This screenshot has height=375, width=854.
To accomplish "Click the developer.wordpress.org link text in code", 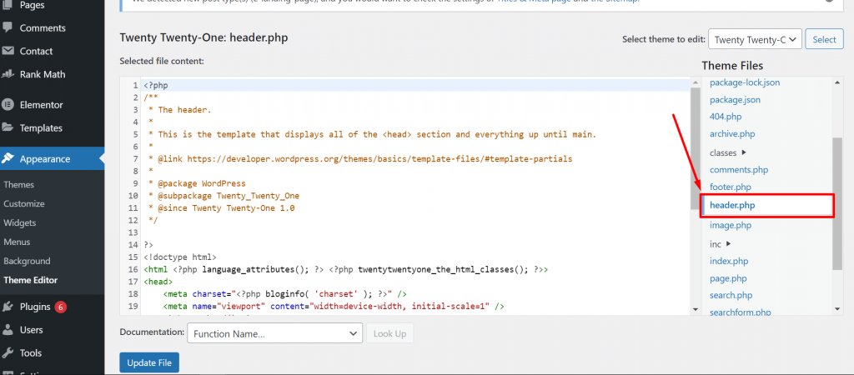I will point(379,159).
